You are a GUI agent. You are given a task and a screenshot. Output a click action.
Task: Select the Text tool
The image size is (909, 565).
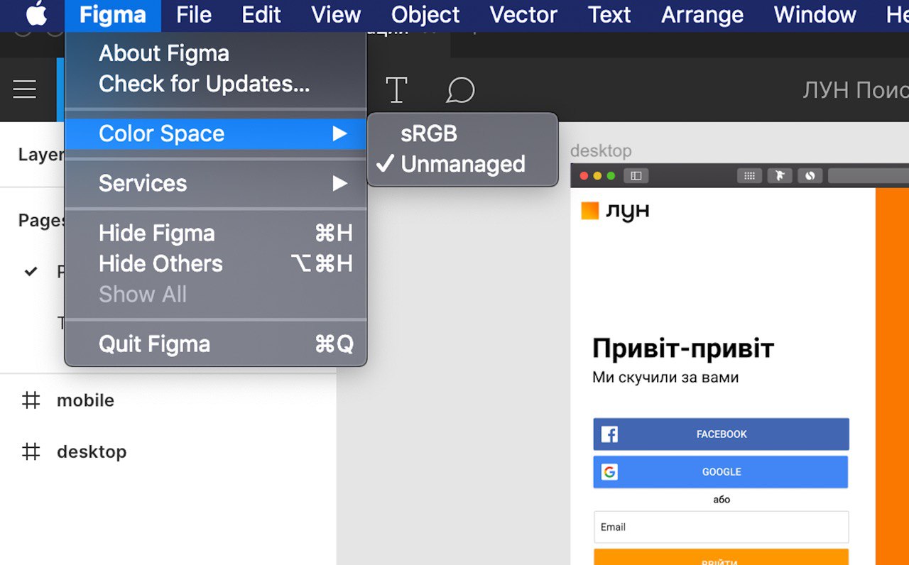(x=396, y=90)
